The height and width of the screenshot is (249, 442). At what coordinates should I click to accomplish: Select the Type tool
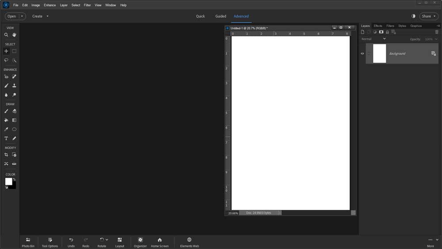click(x=6, y=138)
